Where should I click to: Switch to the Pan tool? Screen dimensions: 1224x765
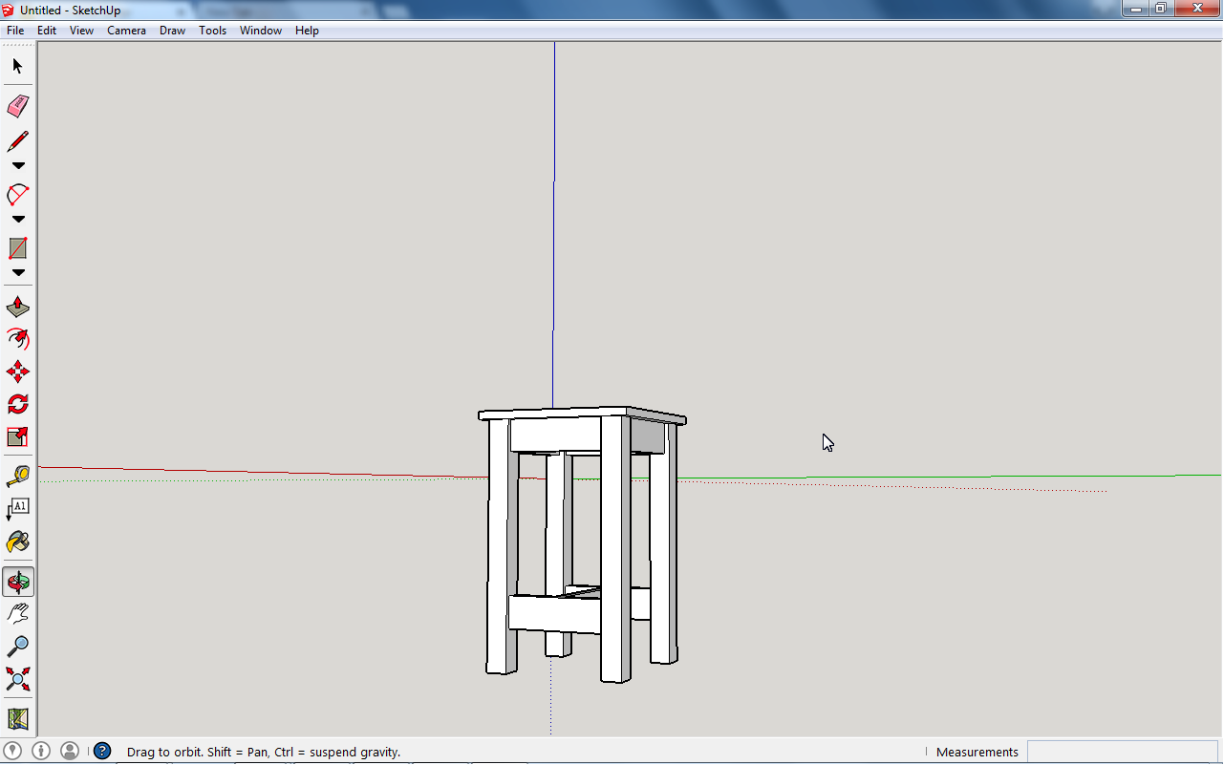click(x=17, y=612)
